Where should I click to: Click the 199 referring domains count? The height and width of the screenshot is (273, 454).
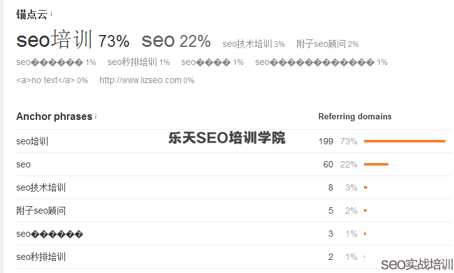pos(326,141)
